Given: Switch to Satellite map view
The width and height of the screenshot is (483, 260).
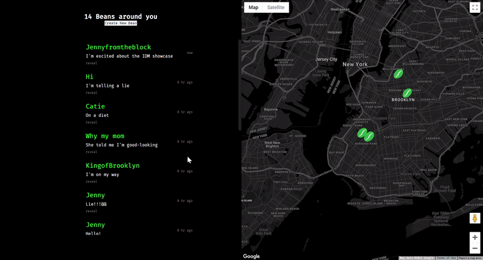Looking at the screenshot, I should (276, 7).
